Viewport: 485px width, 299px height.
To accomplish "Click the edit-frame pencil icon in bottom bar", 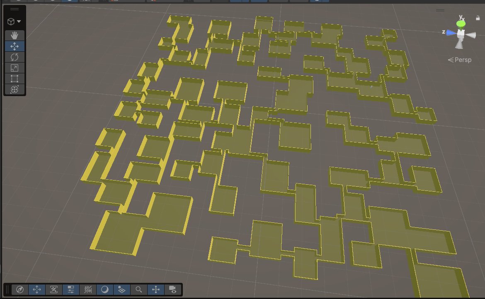I will 54,289.
